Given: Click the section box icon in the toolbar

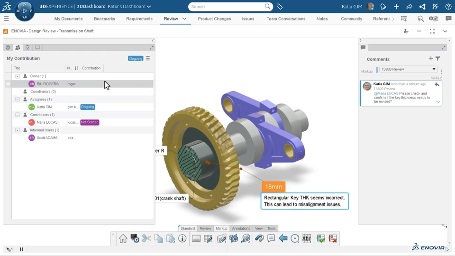Looking at the screenshot, I should [x=234, y=238].
